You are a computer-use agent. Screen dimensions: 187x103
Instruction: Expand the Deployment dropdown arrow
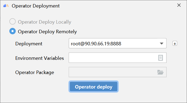(162, 43)
